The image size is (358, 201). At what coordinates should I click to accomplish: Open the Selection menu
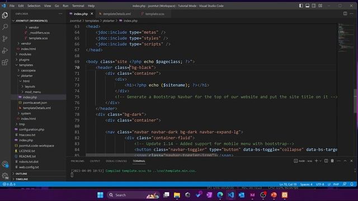coord(34,6)
